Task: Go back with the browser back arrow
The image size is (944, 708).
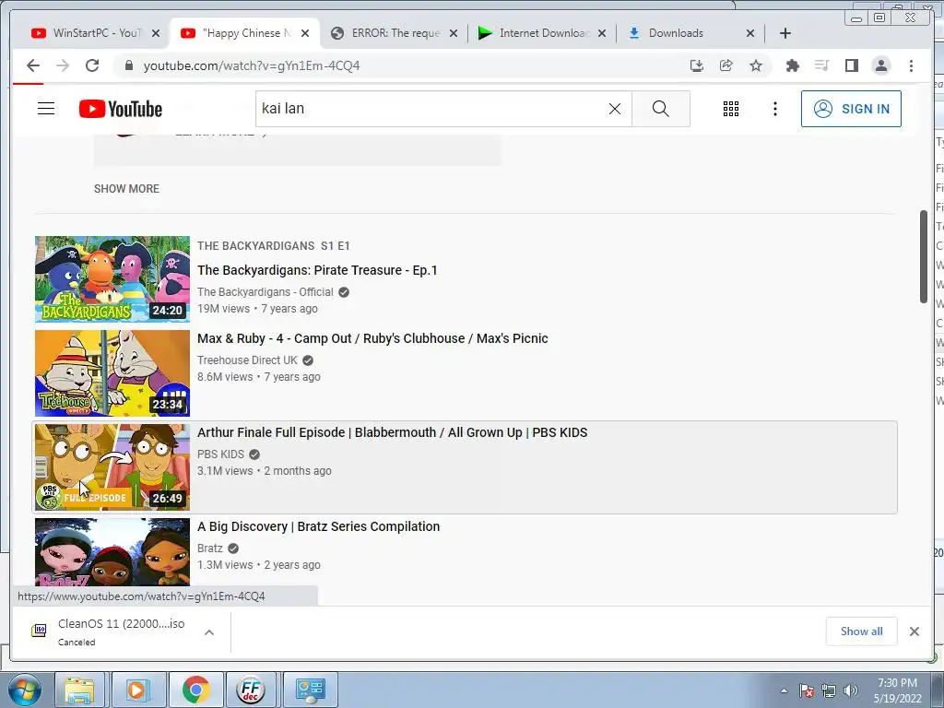Action: [33, 65]
